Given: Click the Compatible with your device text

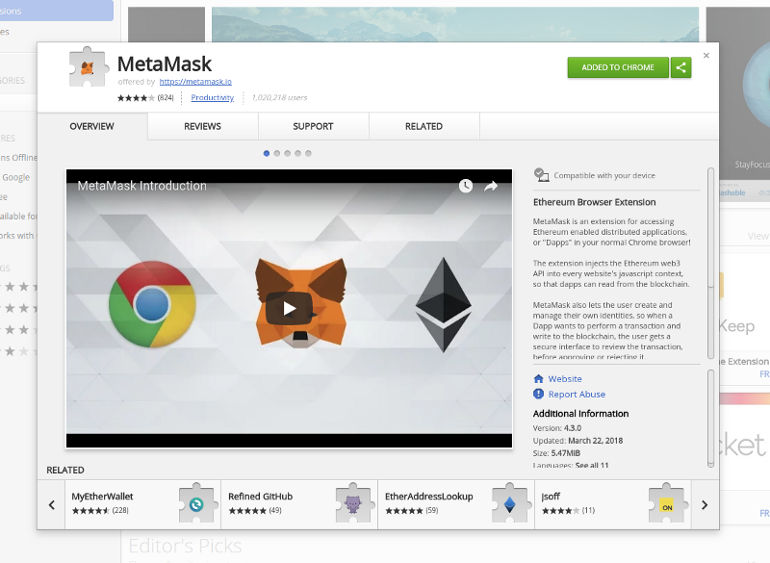Looking at the screenshot, I should click(604, 175).
